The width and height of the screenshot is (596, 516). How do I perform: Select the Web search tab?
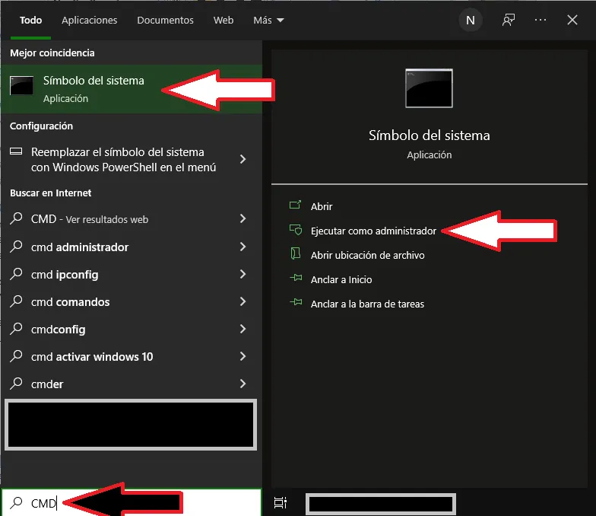[x=223, y=21]
